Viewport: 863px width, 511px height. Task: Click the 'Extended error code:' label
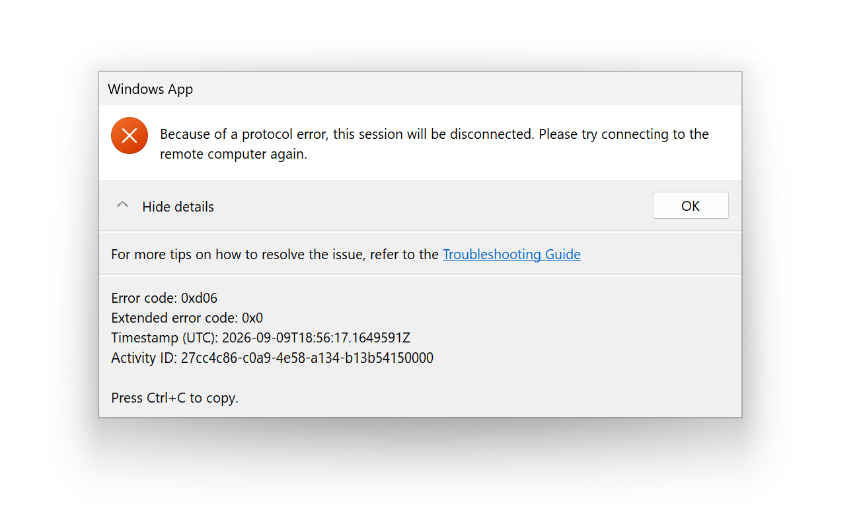tap(174, 318)
